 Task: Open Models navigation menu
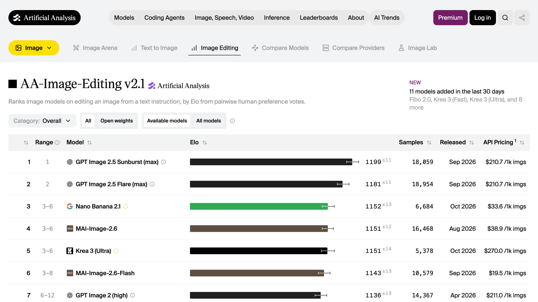coord(124,18)
